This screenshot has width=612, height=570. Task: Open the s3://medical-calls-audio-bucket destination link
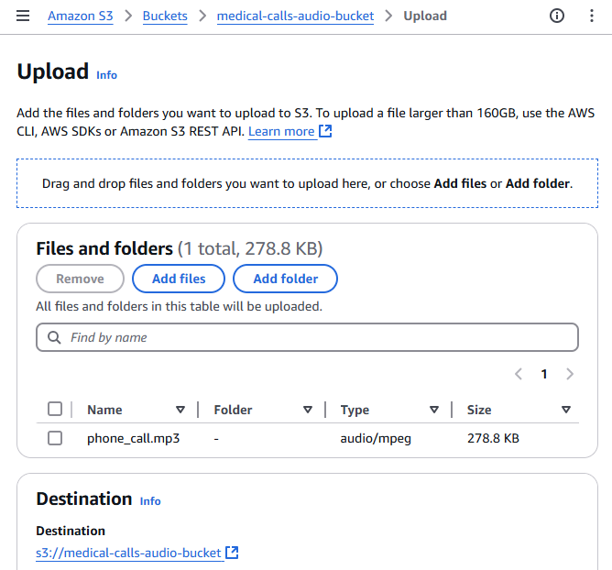[x=129, y=553]
